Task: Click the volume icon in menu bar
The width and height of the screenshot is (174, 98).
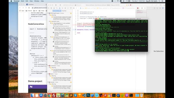Action: pyautogui.click(x=124, y=1)
